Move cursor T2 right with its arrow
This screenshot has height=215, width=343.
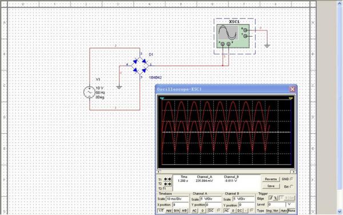[170, 184]
